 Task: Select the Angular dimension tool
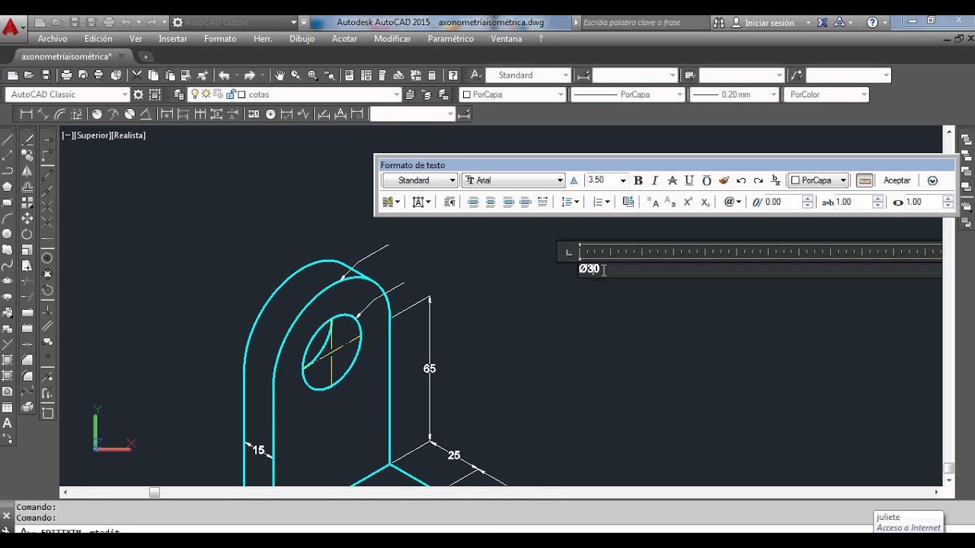[146, 114]
